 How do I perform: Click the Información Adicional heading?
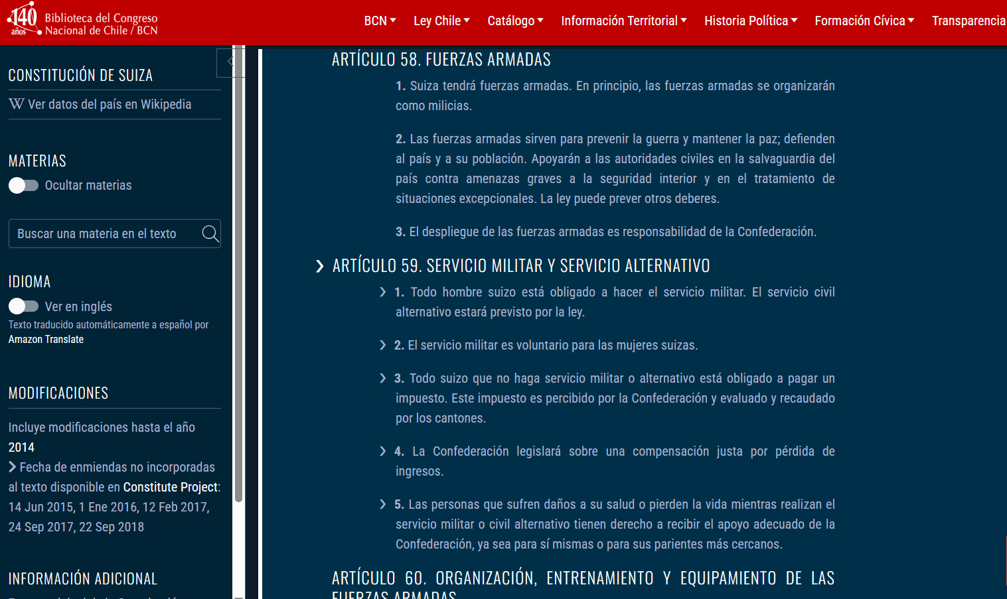click(83, 579)
